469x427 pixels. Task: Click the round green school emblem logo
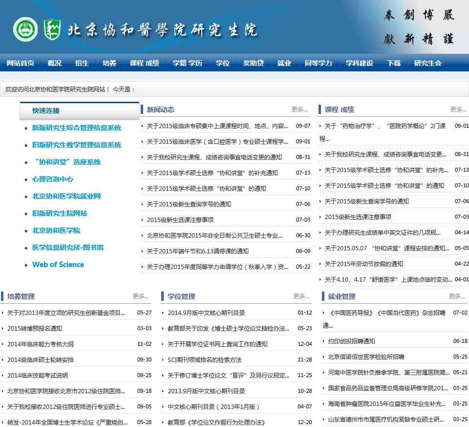[25, 29]
